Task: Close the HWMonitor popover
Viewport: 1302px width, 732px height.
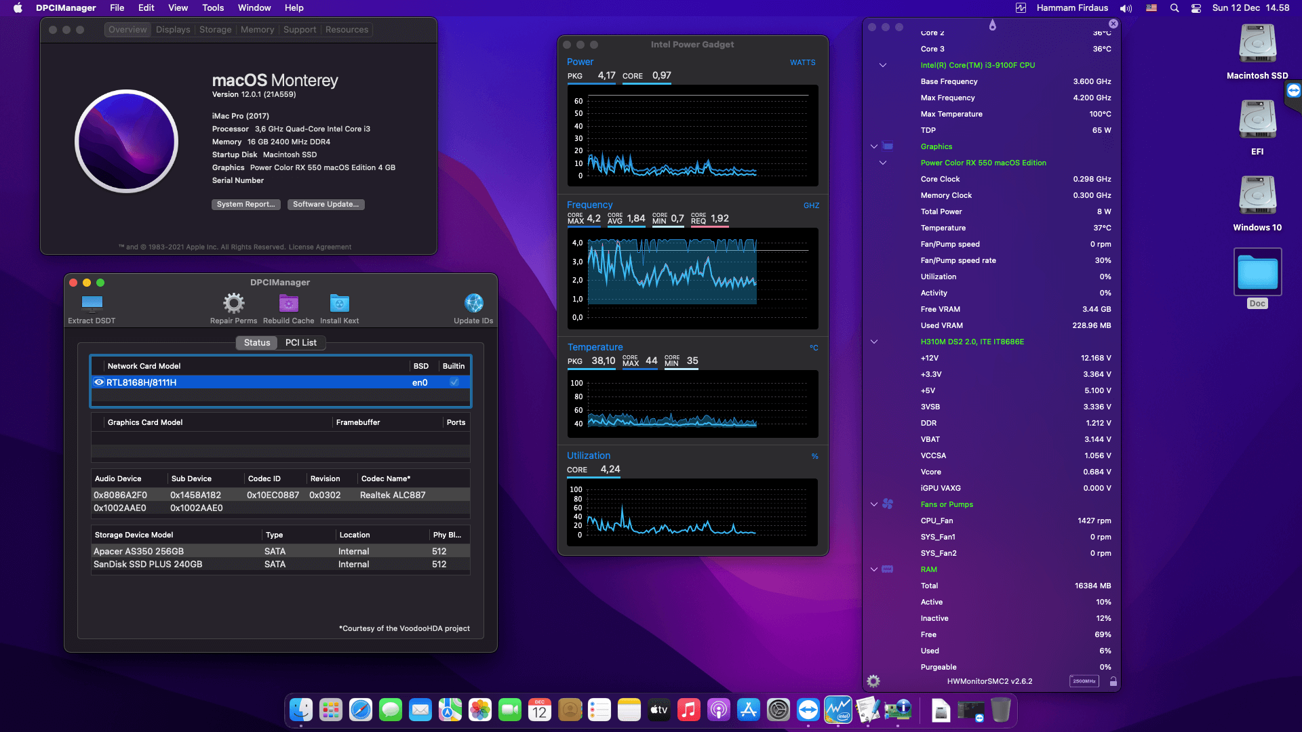Action: (1113, 24)
